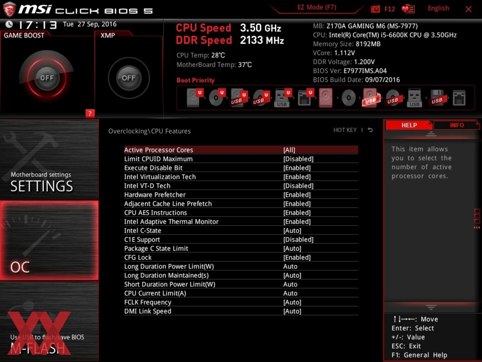Image resolution: width=482 pixels, height=362 pixels.
Task: Select the legacy CD/DVD drive boot icon without a badge
Action: coord(348,98)
